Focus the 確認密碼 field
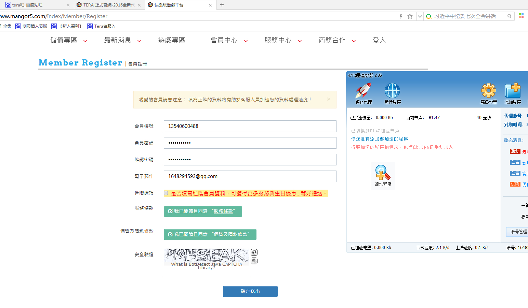 click(x=250, y=160)
